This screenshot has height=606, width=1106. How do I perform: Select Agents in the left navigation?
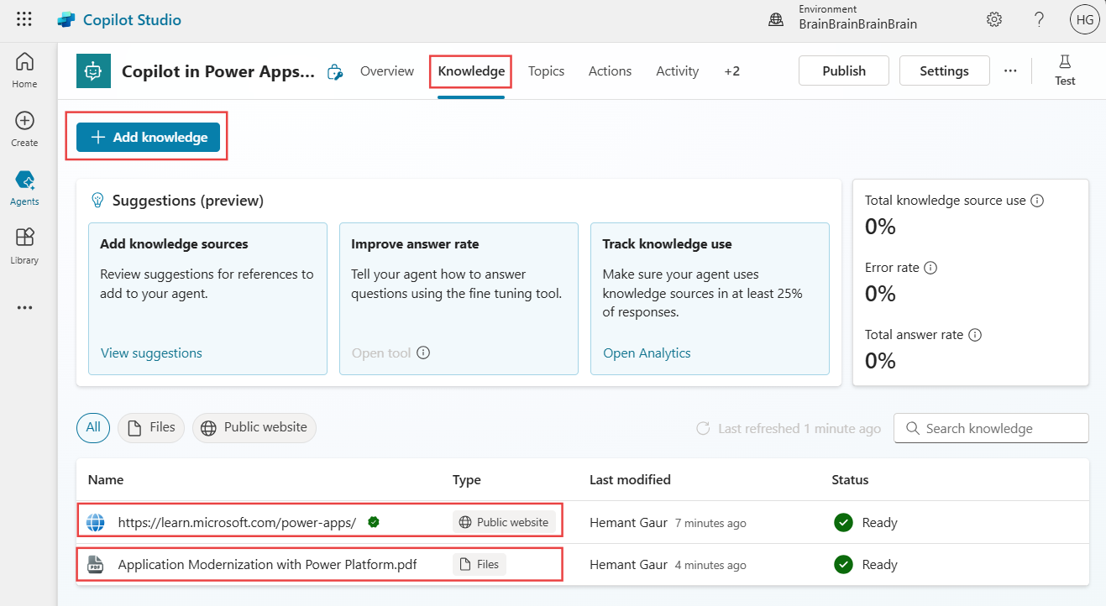click(24, 187)
